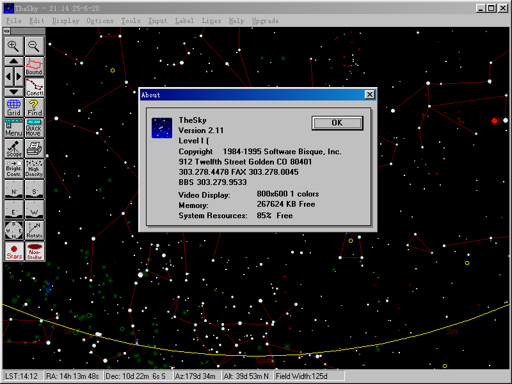Click OK in the About dialog
The width and height of the screenshot is (512, 384).
337,123
